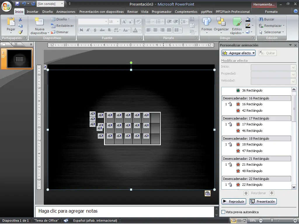The image size is (299, 224).
Task: Open help with the question mark
Action: [x=296, y=11]
